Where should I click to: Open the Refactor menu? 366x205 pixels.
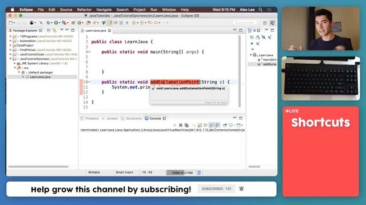tap(84, 10)
